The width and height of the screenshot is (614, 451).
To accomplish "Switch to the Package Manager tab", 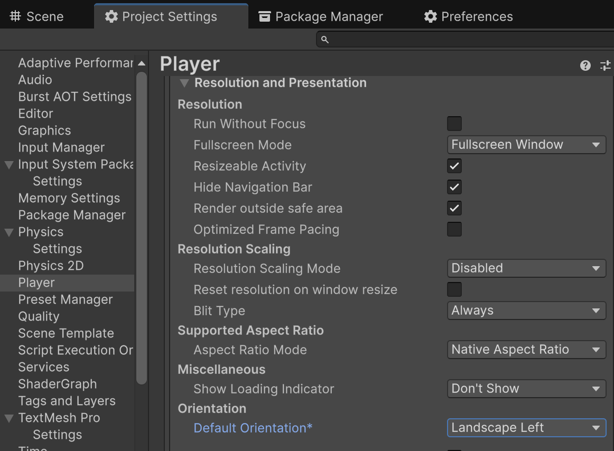I will [x=329, y=16].
